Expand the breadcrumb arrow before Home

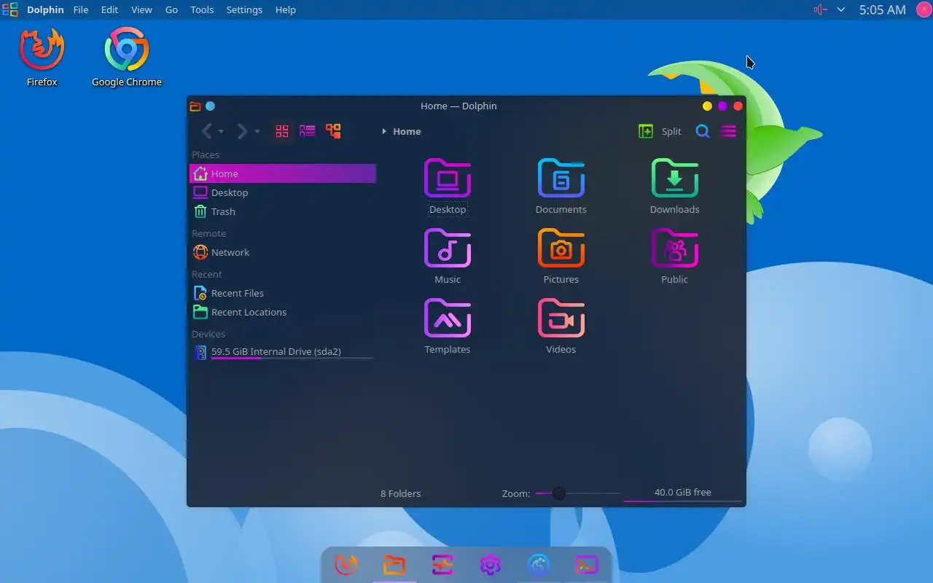[384, 132]
